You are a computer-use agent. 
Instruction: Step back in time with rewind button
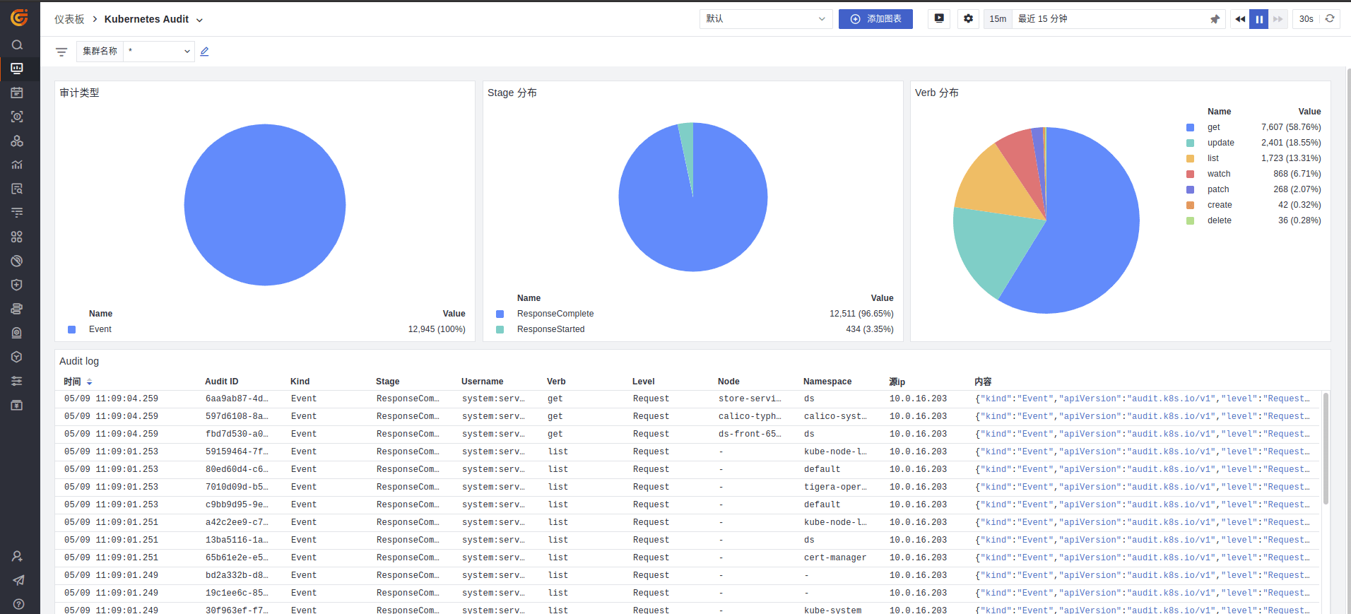[1240, 19]
